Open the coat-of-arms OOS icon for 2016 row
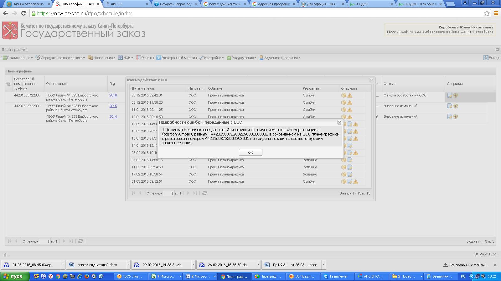 coord(456,96)
